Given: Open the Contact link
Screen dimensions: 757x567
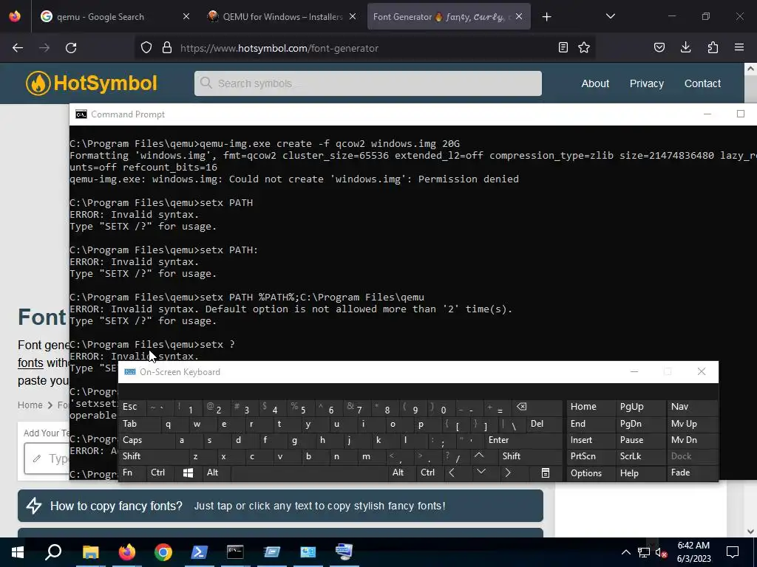Looking at the screenshot, I should tap(702, 83).
